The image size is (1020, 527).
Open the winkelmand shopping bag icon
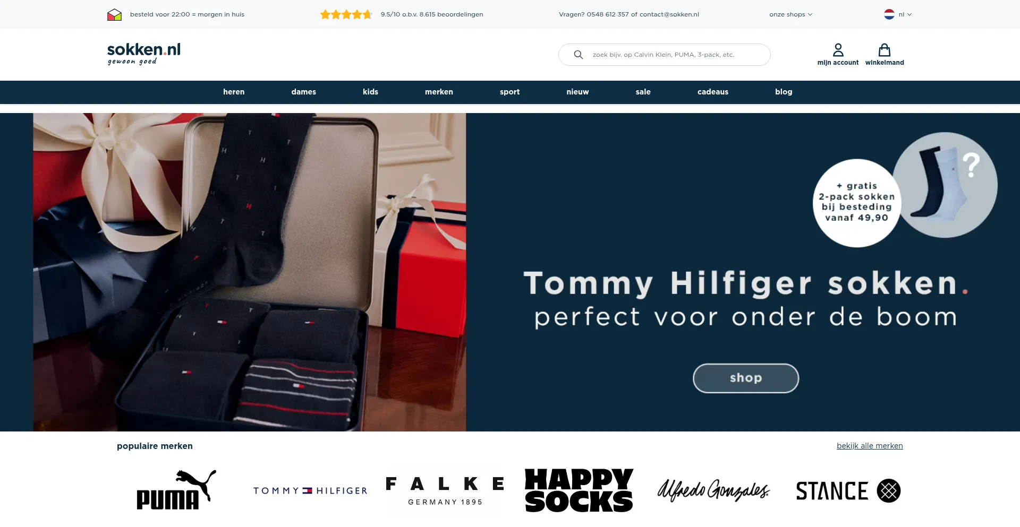(884, 50)
